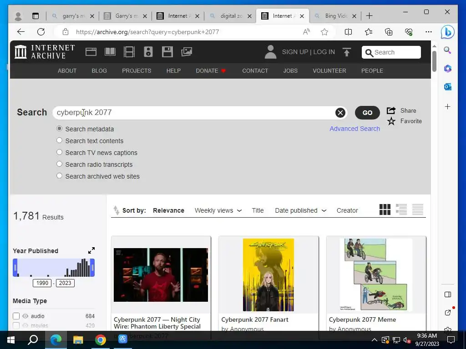Screen dimensions: 466x349
Task: Check the audio media type checkbox
Action: pyautogui.click(x=16, y=316)
